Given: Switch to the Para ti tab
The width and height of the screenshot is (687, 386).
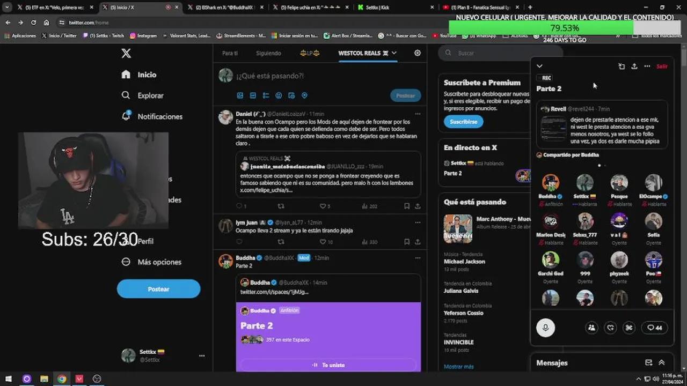Looking at the screenshot, I should 230,53.
